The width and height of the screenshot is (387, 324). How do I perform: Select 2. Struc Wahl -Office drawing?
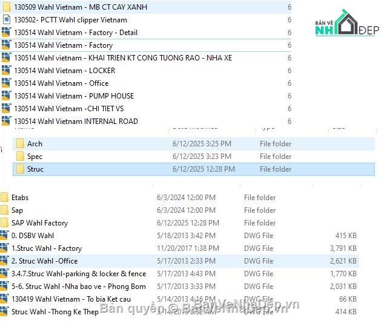pyautogui.click(x=44, y=261)
